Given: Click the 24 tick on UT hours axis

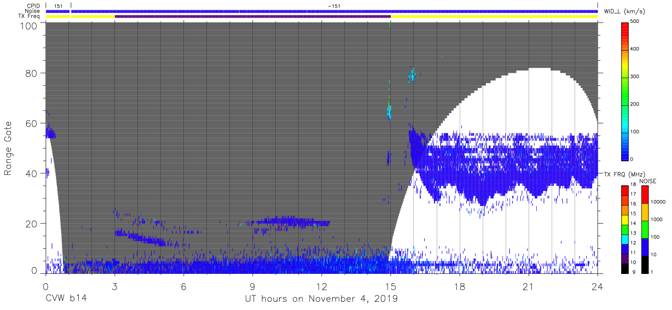Looking at the screenshot, I should click(598, 285).
